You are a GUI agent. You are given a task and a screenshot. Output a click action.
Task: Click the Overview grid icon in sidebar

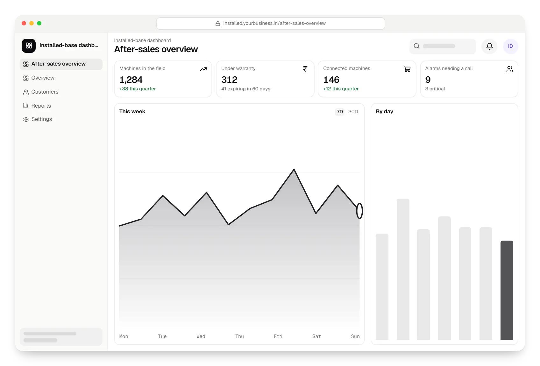[26, 78]
